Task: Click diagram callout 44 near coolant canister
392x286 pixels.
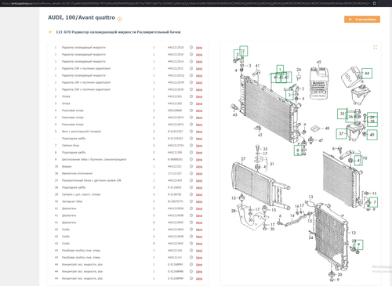Action: 367,74
